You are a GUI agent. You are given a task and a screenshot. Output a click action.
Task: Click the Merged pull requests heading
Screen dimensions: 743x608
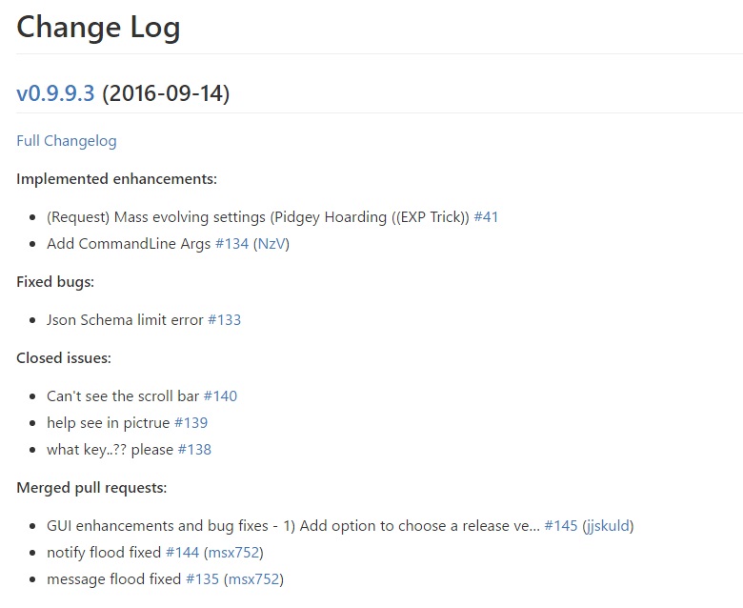click(91, 488)
